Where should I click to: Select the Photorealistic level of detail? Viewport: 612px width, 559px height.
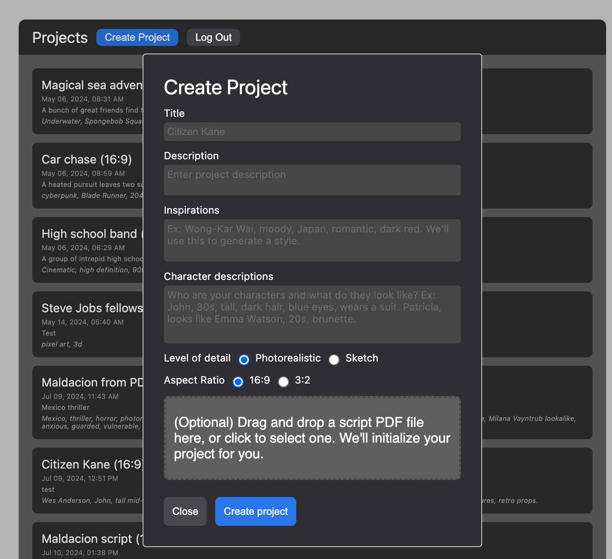pos(244,359)
